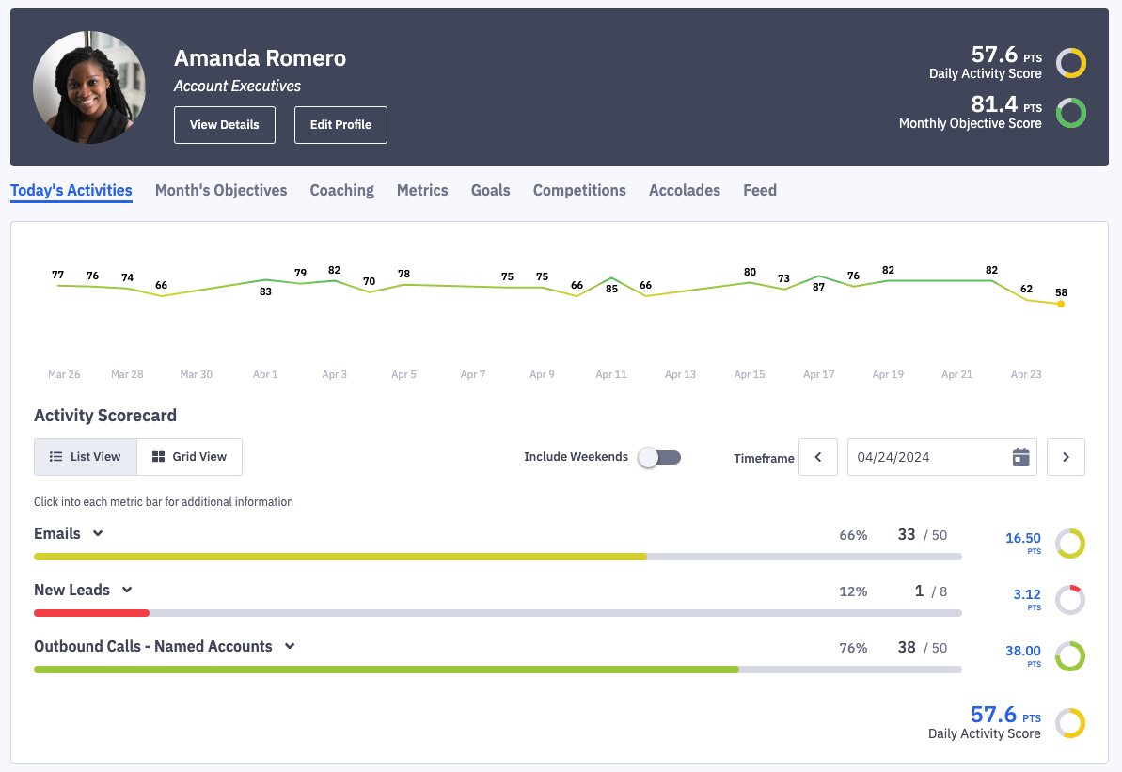Viewport: 1122px width, 772px height.
Task: Expand the New Leads metric chevron
Action: click(127, 591)
